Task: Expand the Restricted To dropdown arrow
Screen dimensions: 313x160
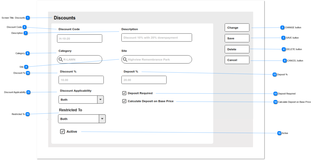Action: [x=102, y=119]
